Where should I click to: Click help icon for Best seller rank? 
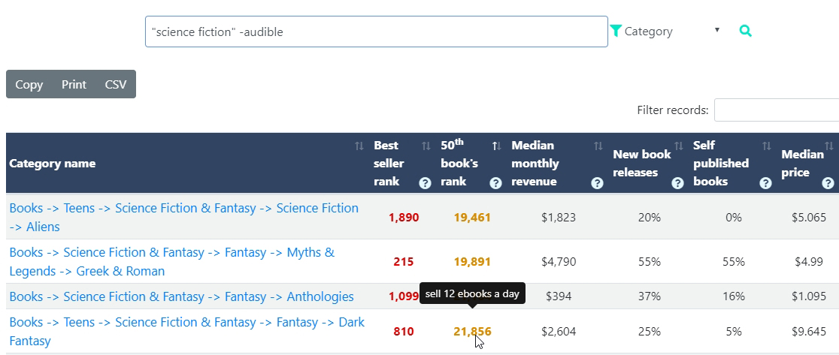pos(425,182)
